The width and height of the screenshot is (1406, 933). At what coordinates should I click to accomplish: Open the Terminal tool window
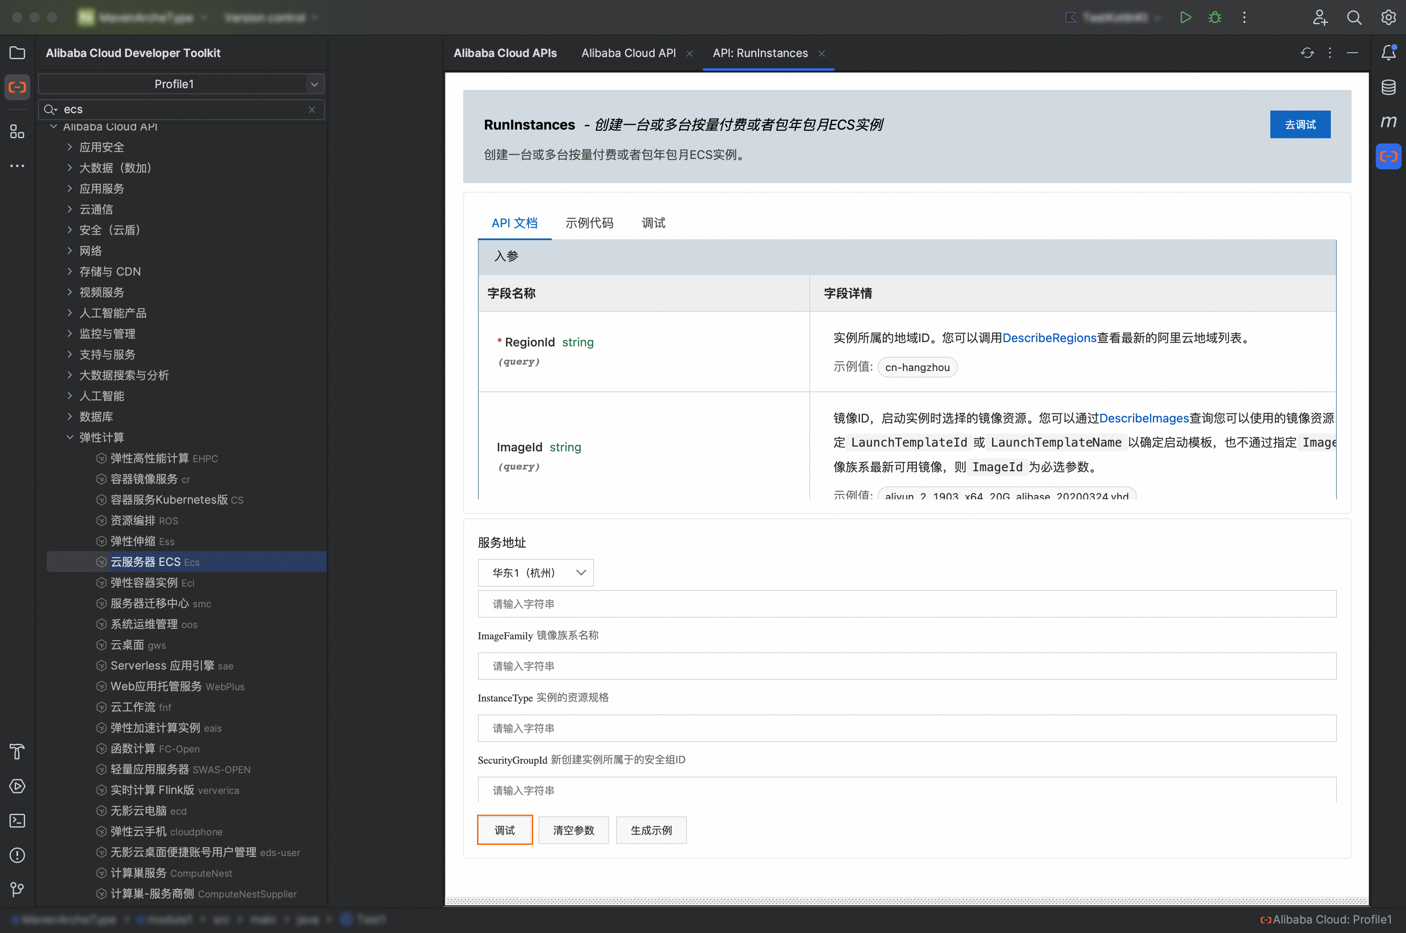point(17,821)
